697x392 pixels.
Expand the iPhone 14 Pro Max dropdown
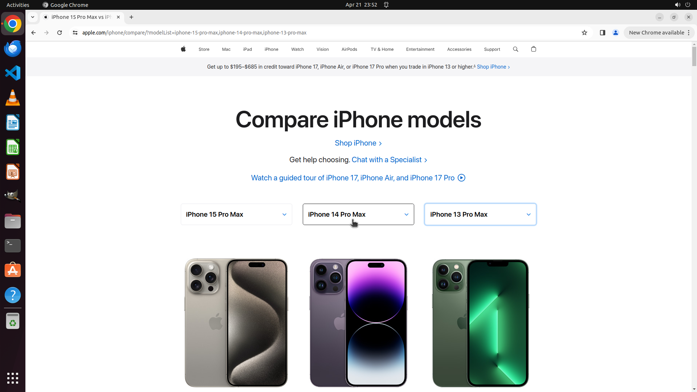[x=358, y=215]
